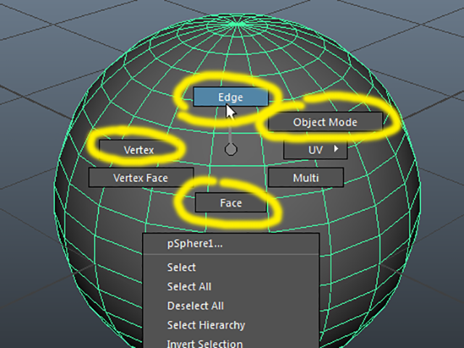Open the pSphere1... menu entry
464x348 pixels.
[231, 244]
